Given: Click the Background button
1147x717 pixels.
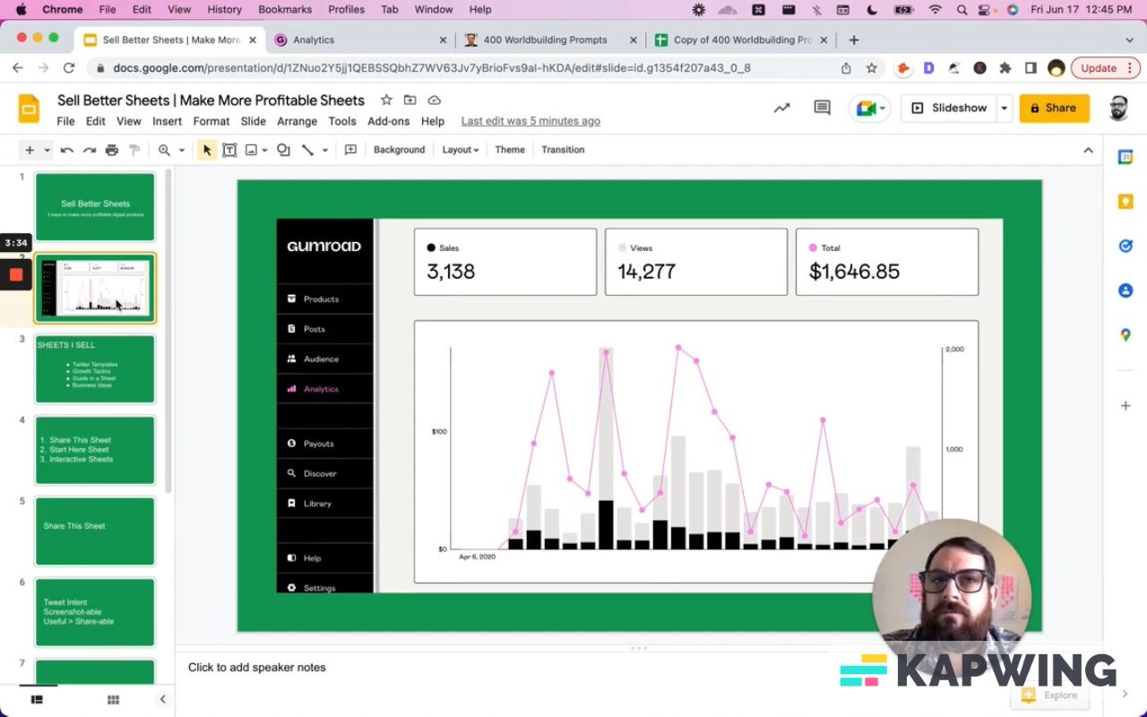Looking at the screenshot, I should tap(399, 150).
